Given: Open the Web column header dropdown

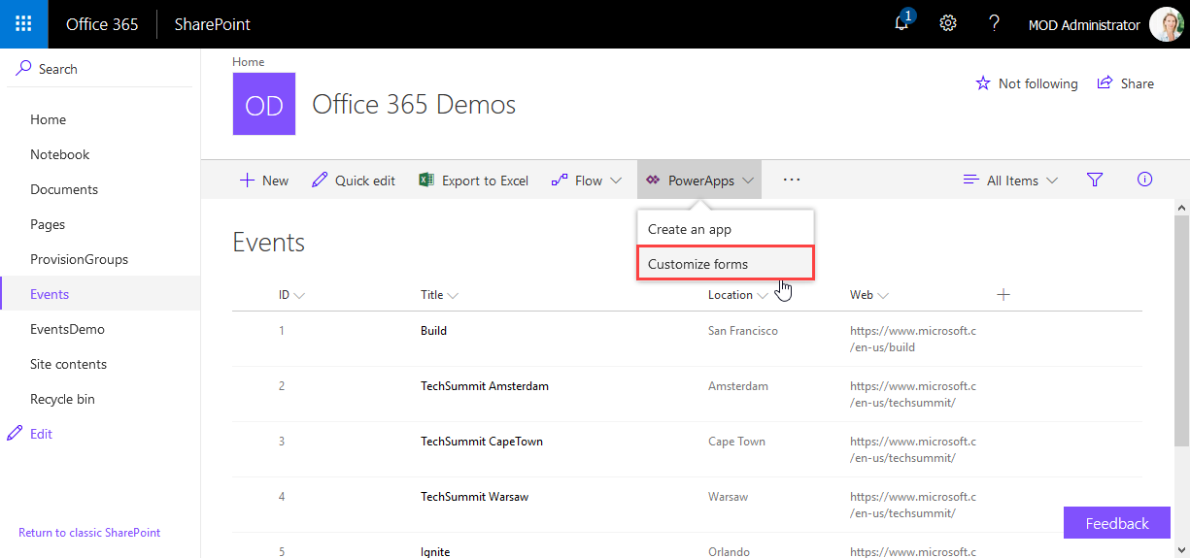Looking at the screenshot, I should tap(868, 295).
